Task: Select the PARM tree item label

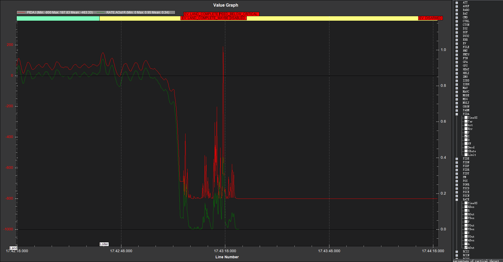Action: (466, 110)
